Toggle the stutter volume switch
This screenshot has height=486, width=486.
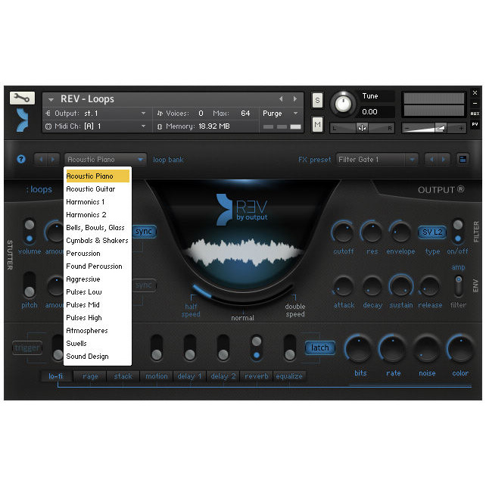(x=30, y=231)
